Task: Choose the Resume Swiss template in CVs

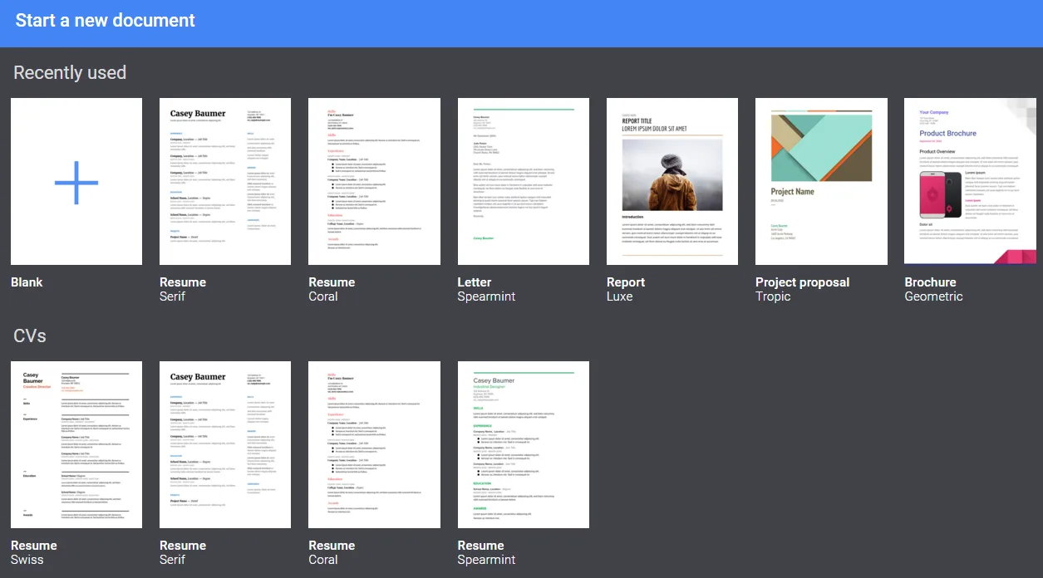Action: pos(76,444)
